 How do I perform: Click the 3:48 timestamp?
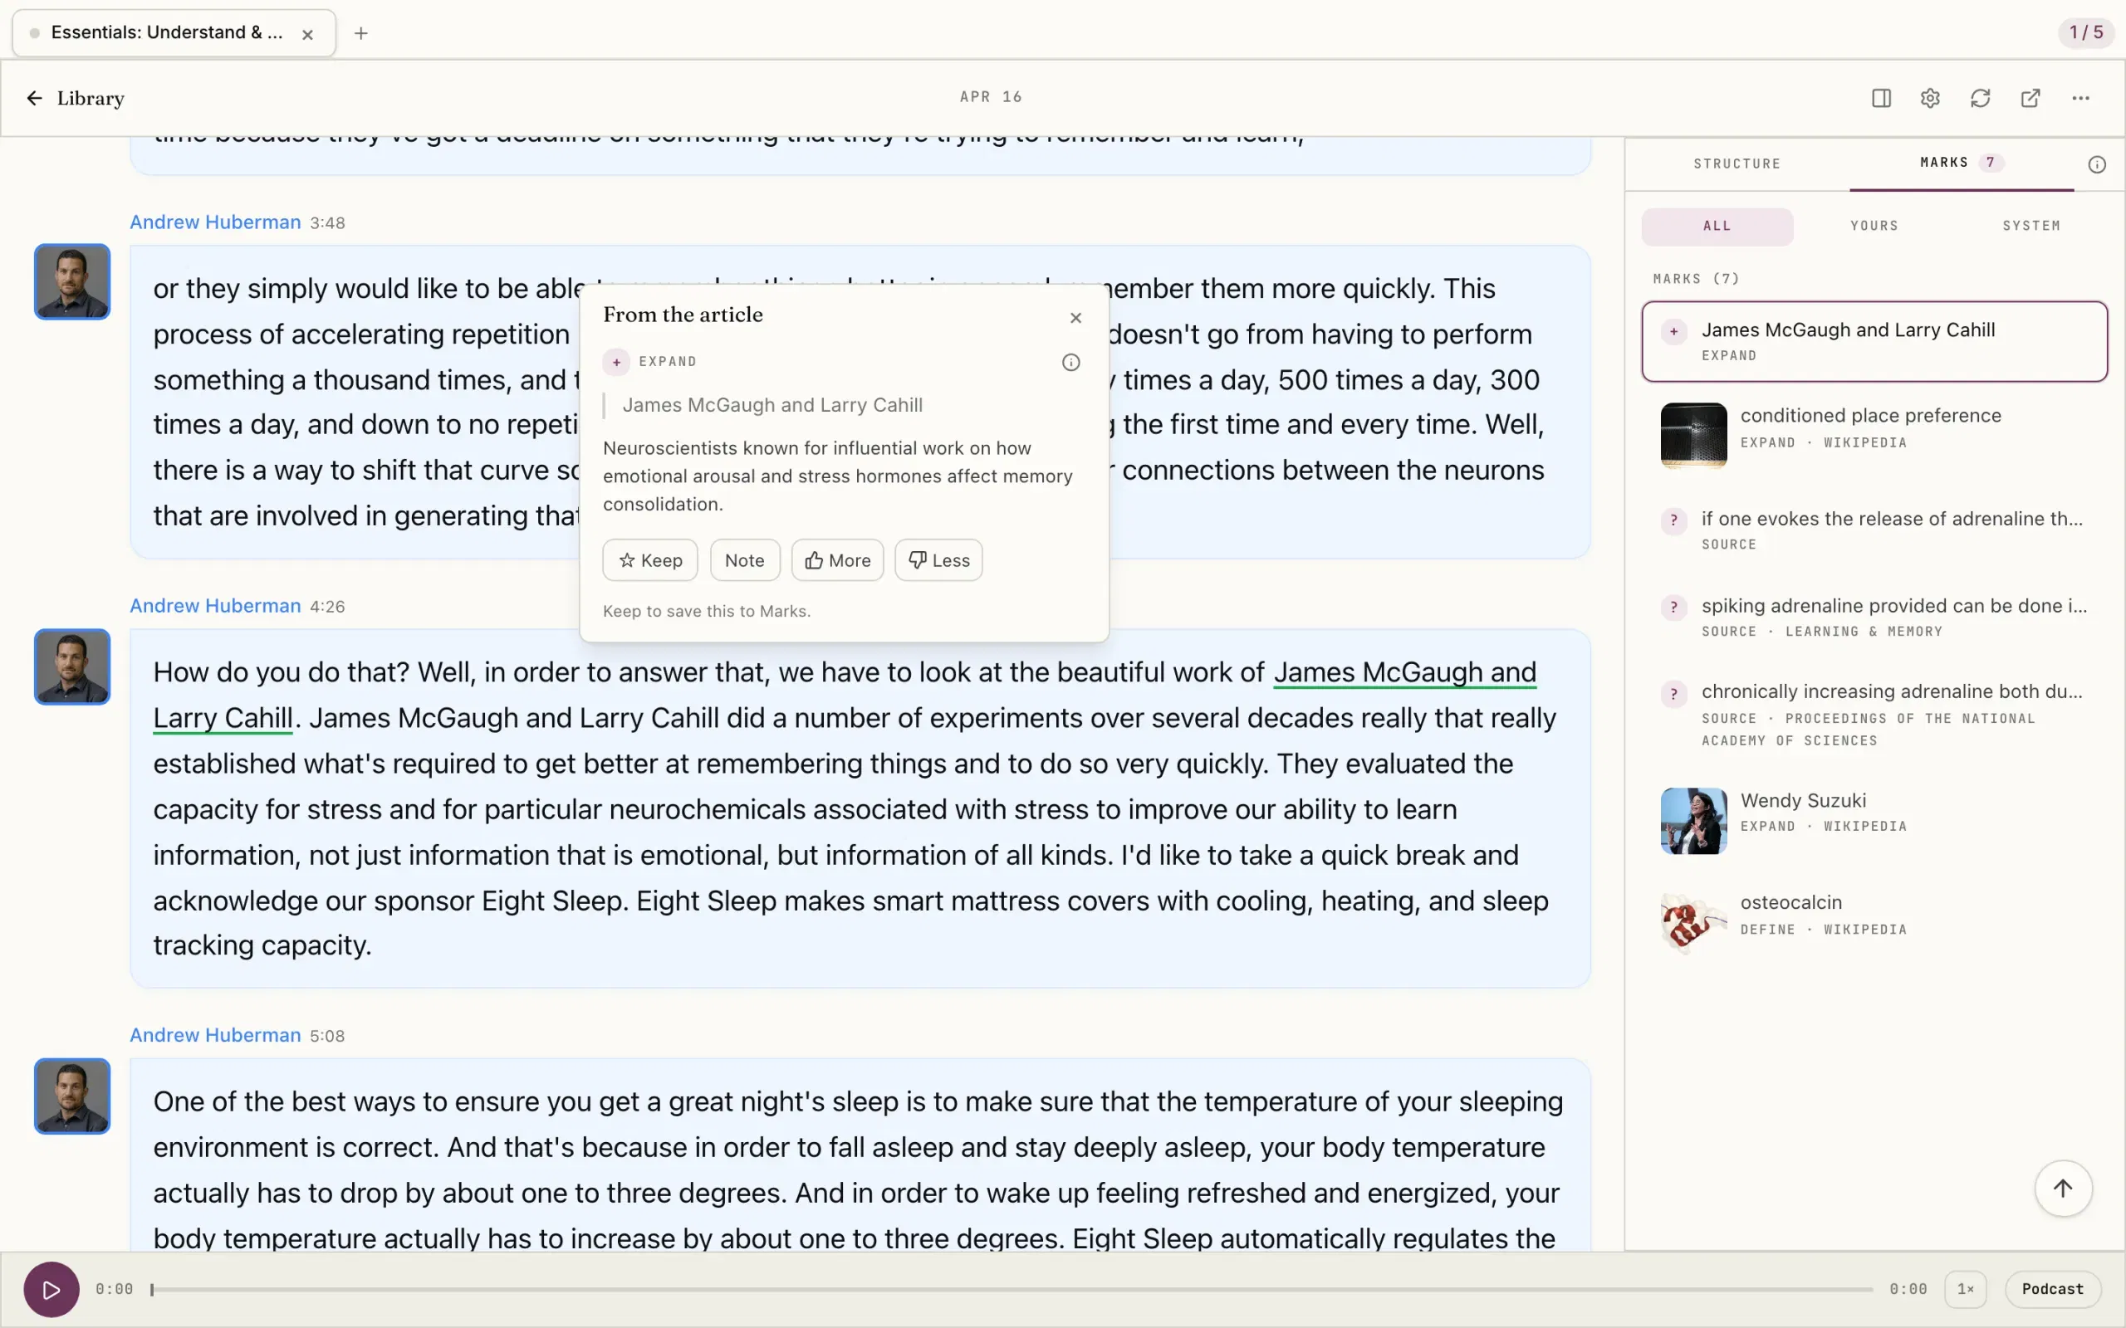(x=327, y=223)
